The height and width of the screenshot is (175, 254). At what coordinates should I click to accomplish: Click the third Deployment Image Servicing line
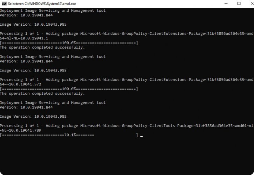click(x=53, y=103)
